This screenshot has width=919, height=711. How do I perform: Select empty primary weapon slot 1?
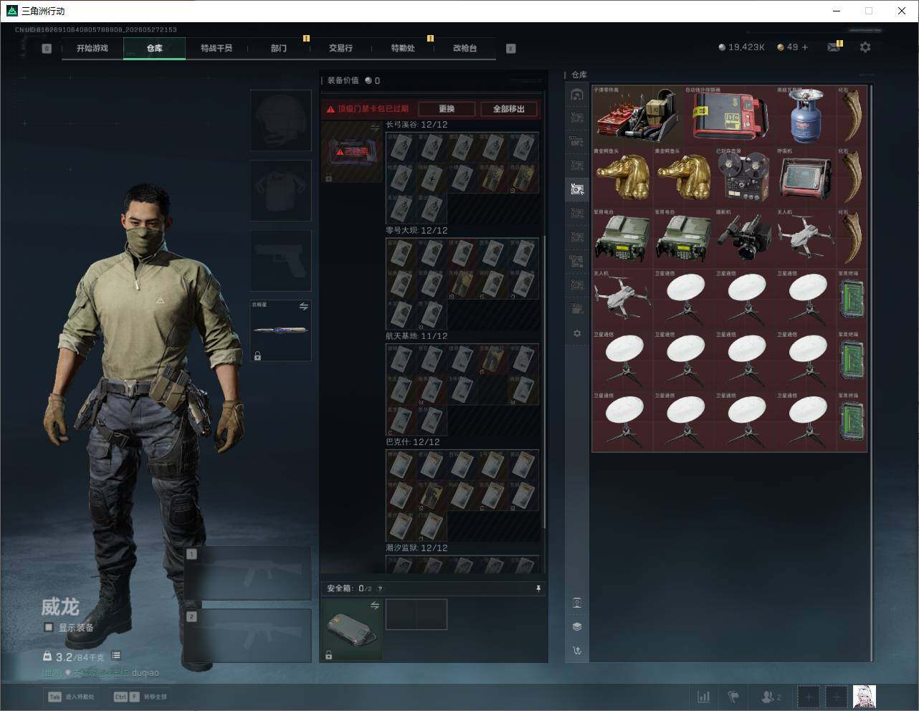248,573
